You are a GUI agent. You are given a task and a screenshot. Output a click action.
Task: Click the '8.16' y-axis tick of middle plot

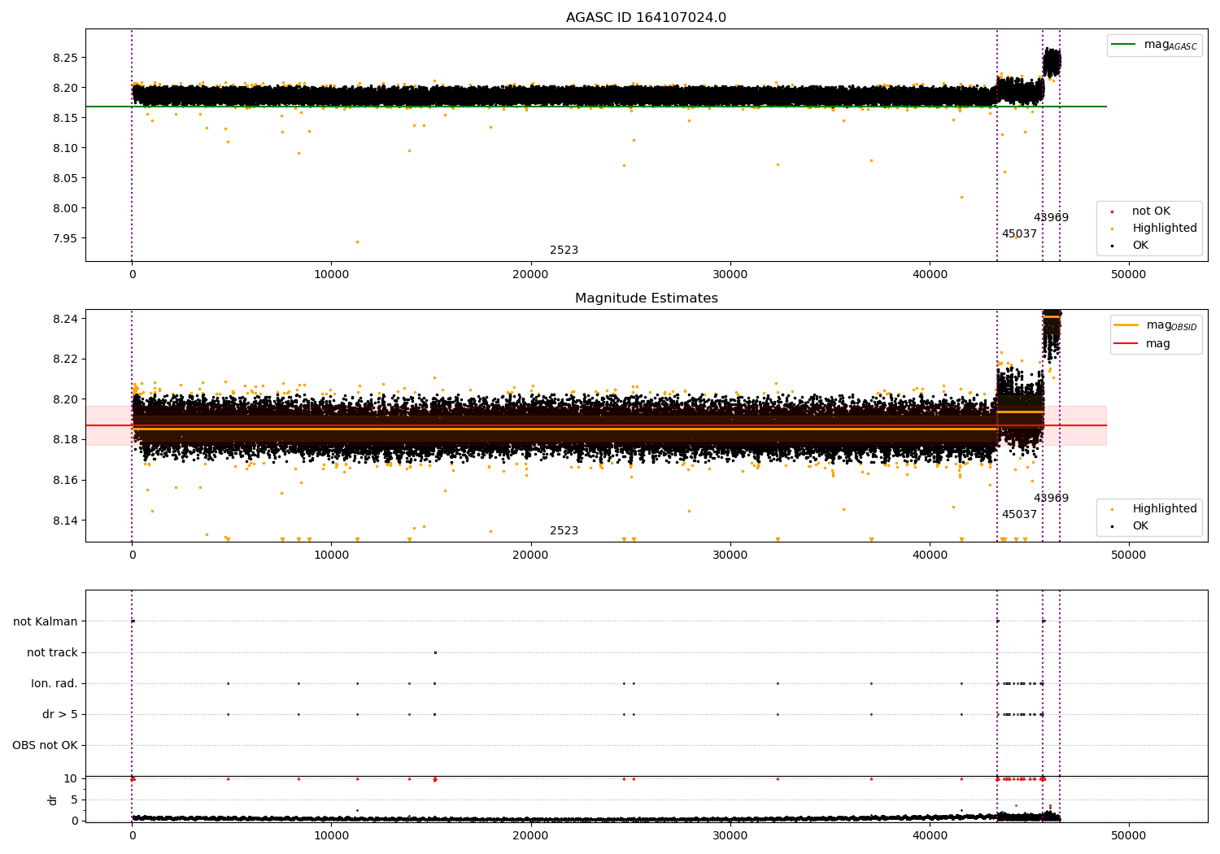click(65, 480)
